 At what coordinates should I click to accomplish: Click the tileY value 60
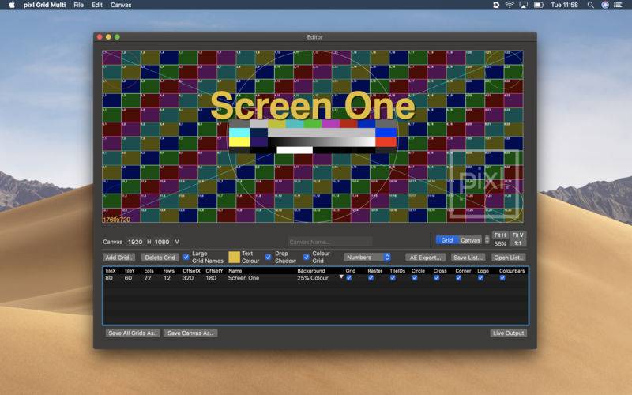coord(128,278)
